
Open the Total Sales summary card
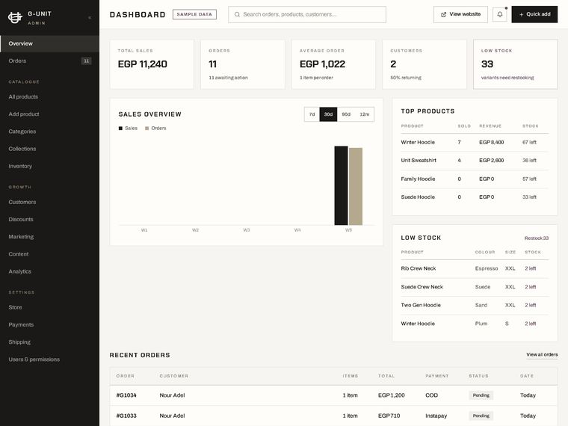click(x=152, y=64)
